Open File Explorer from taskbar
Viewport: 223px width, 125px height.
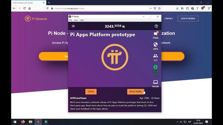(x=31, y=122)
